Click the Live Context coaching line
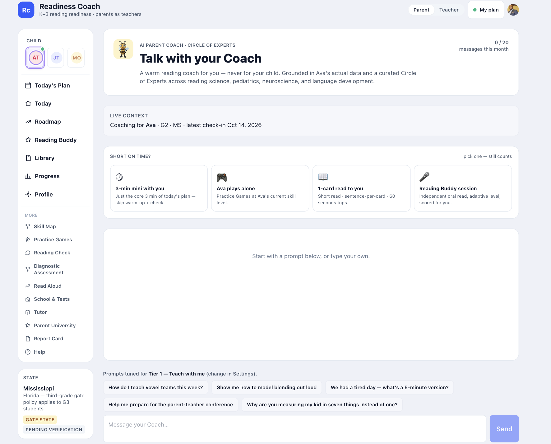The height and width of the screenshot is (444, 551). (186, 125)
